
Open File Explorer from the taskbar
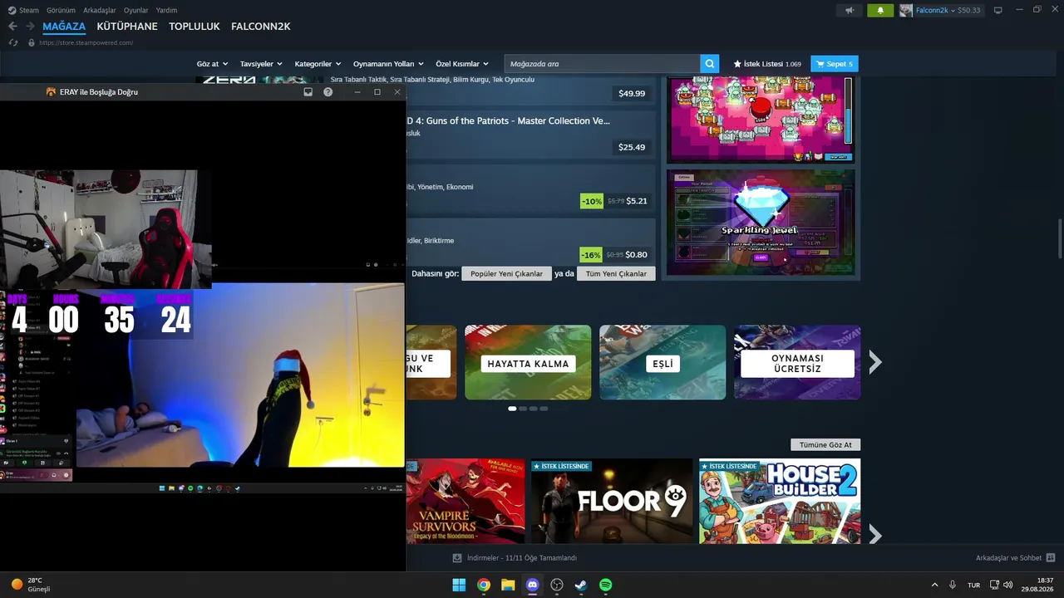[x=508, y=585]
